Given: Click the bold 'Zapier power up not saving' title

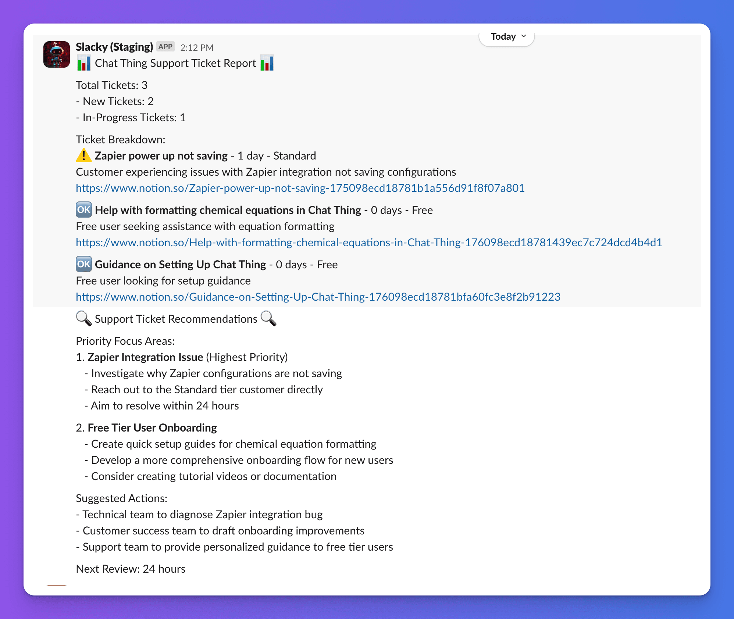Looking at the screenshot, I should click(x=161, y=156).
